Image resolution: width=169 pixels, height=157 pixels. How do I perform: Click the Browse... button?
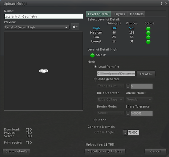(x=146, y=74)
